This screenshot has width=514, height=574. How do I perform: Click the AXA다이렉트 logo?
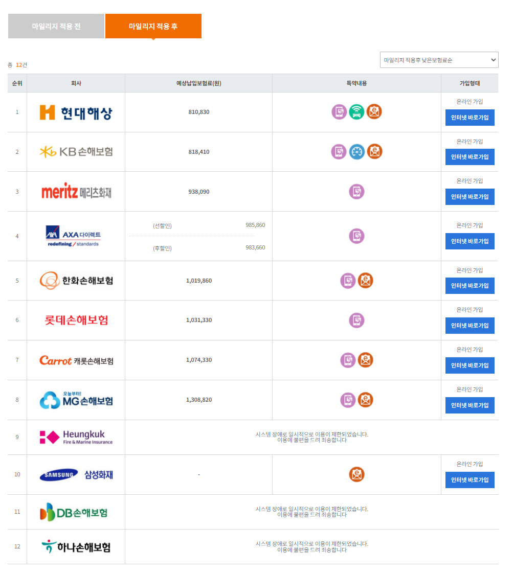(x=73, y=236)
